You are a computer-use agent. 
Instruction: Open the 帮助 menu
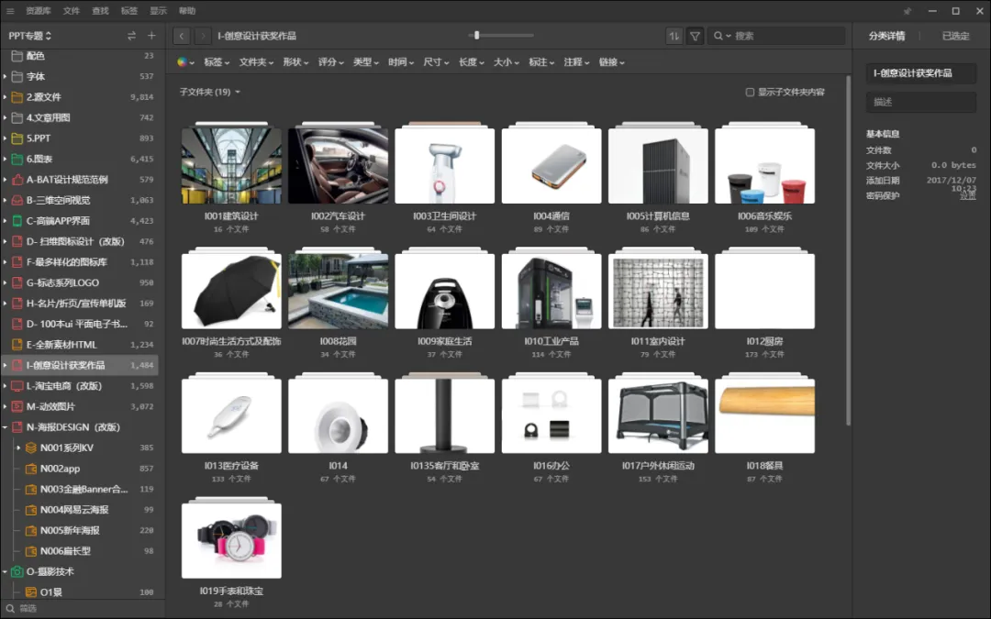coord(187,11)
